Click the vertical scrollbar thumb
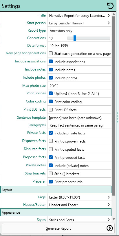Screen dimensions: 119x236 click(x=113, y=106)
